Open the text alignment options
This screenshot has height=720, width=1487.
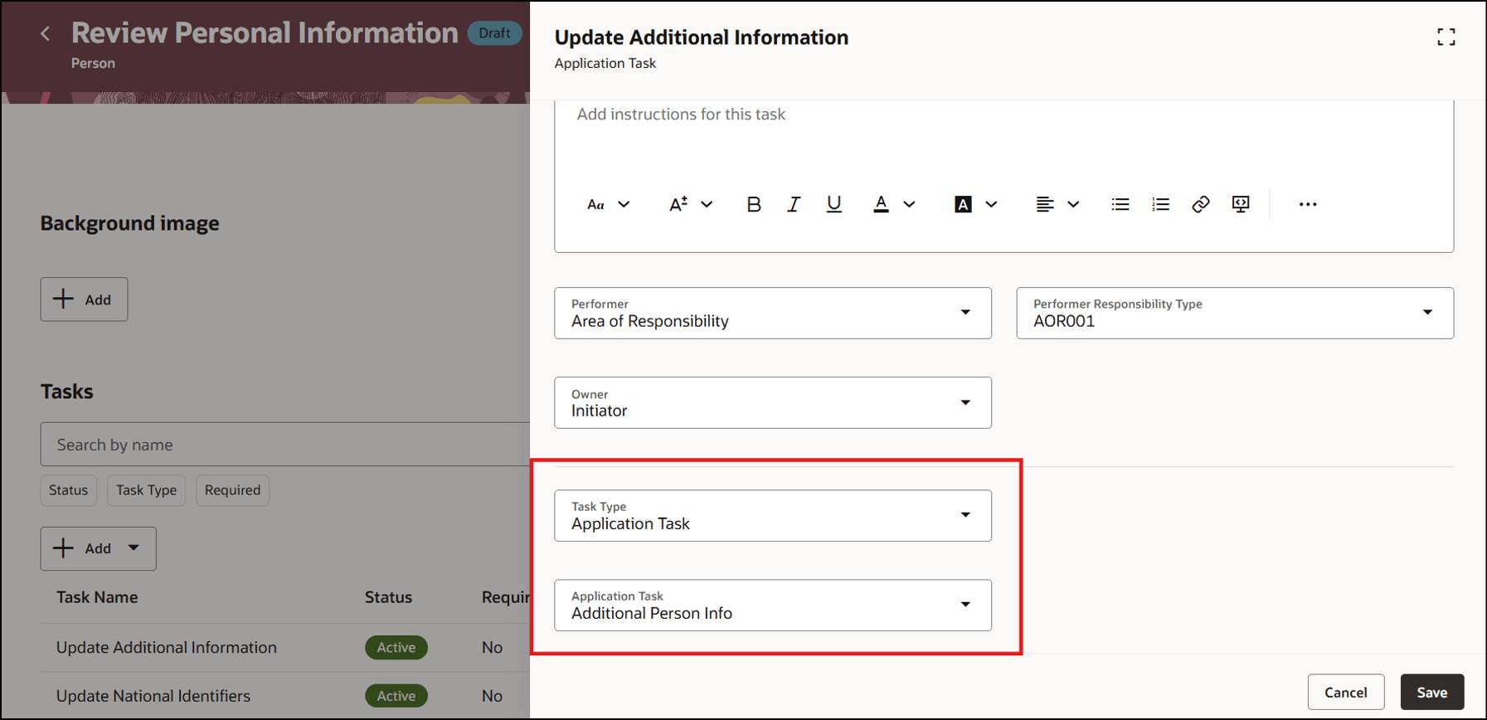click(x=1045, y=204)
